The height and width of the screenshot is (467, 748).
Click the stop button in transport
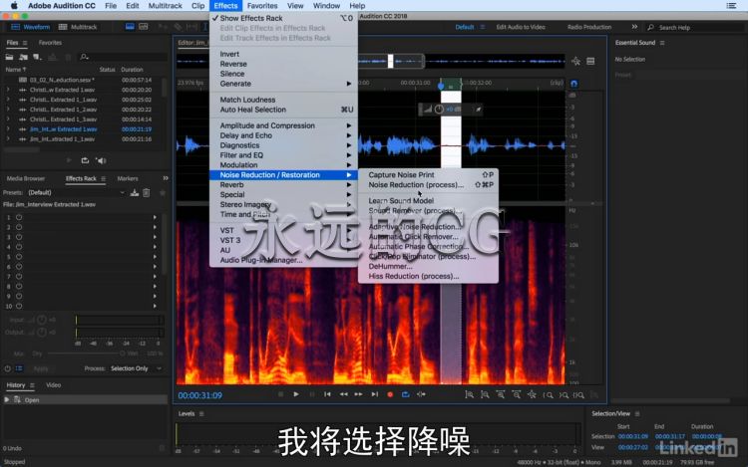pyautogui.click(x=280, y=394)
